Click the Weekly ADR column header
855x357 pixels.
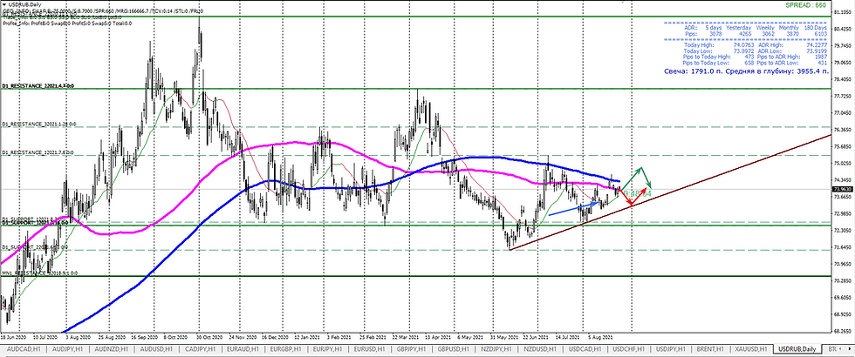(767, 27)
